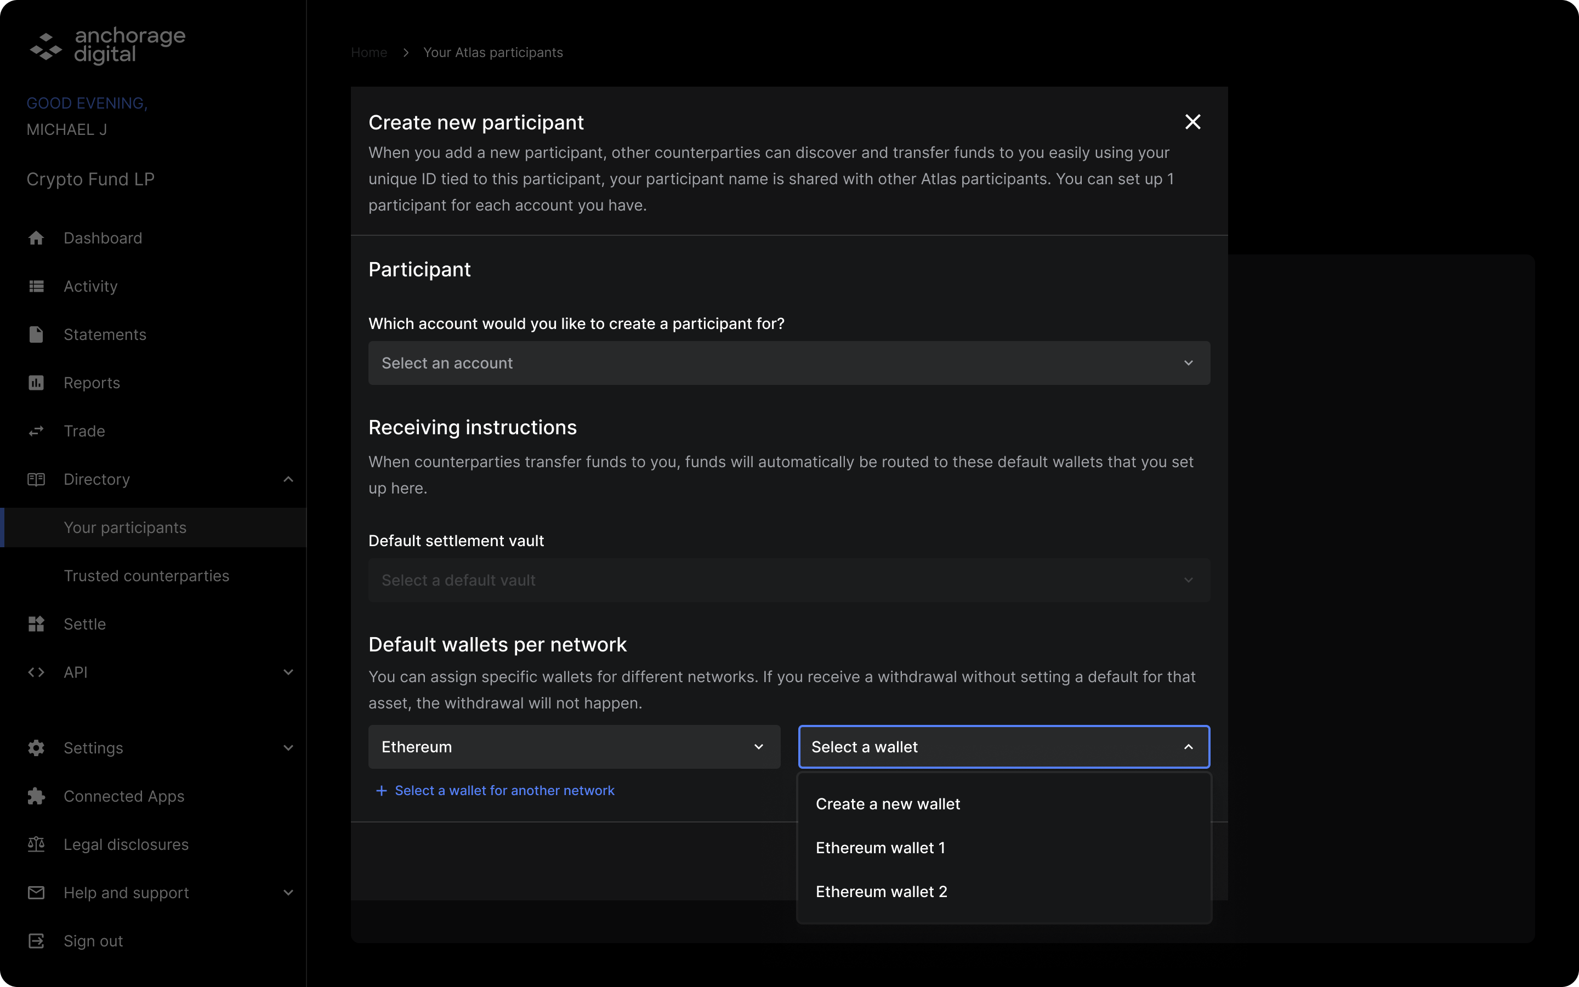
Task: Click the Default settlement vault label
Action: point(456,541)
